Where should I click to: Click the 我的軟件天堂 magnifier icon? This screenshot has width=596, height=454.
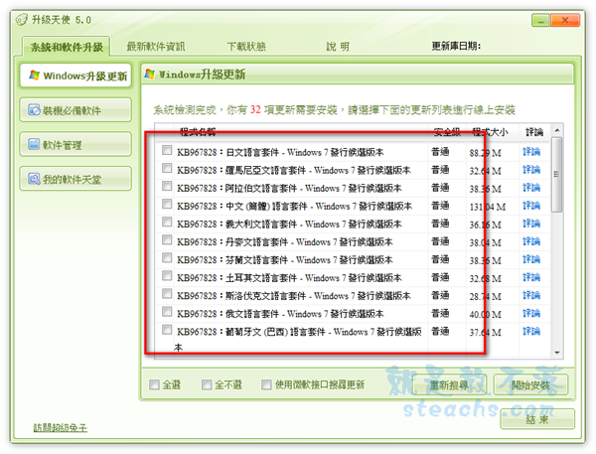click(34, 179)
